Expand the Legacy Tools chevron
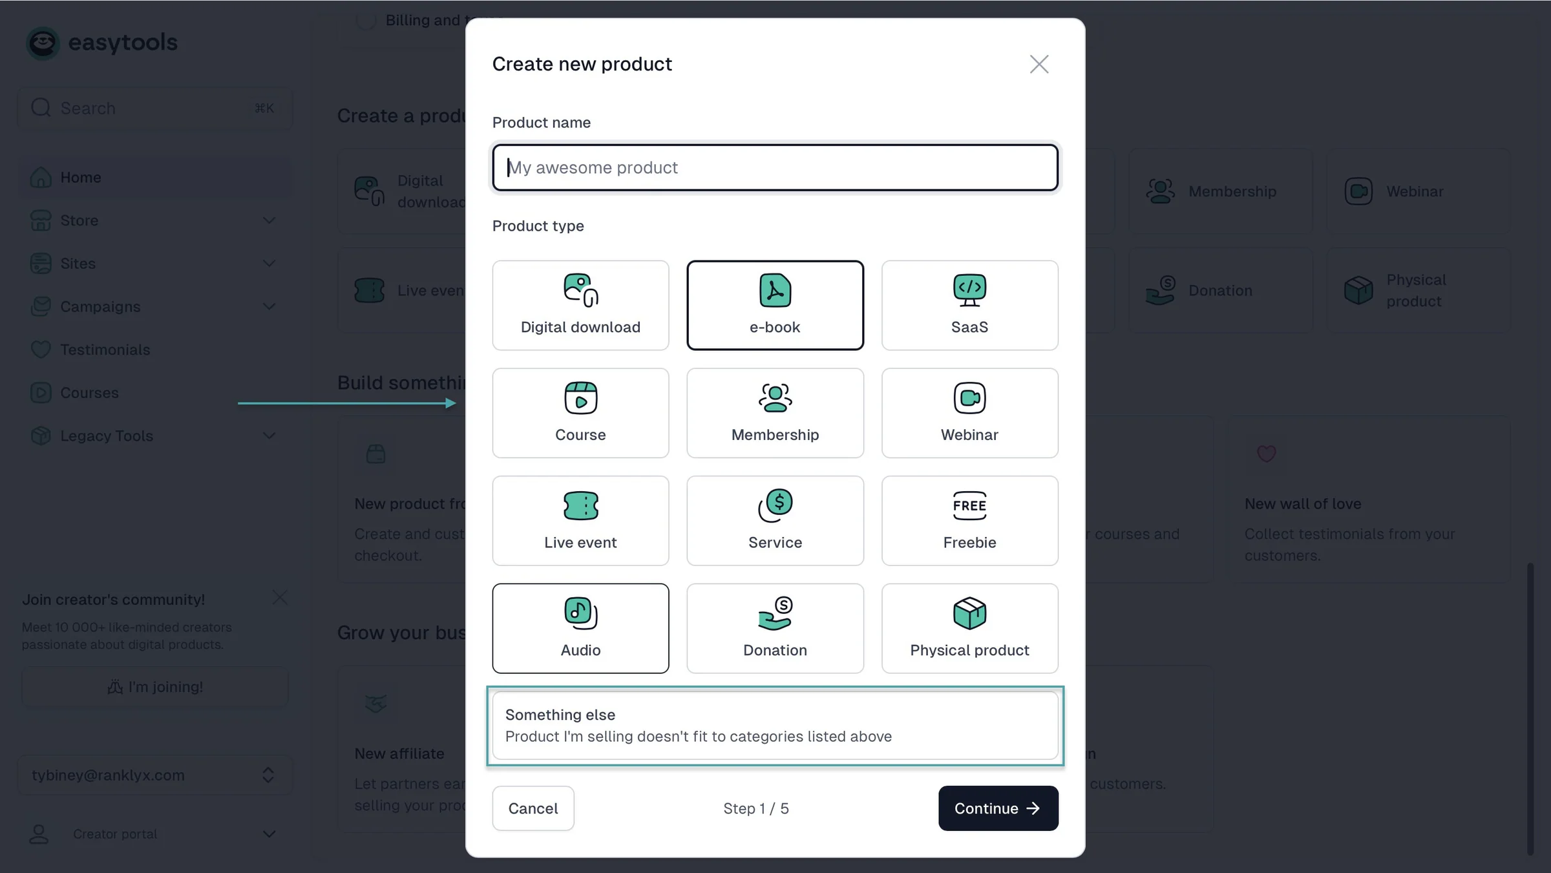1551x873 pixels. click(x=269, y=436)
